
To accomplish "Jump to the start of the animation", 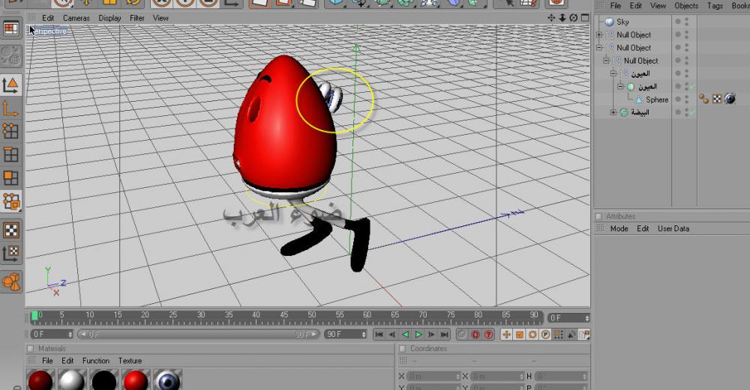I will 379,335.
